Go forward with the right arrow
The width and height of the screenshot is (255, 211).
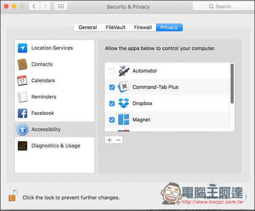click(45, 6)
